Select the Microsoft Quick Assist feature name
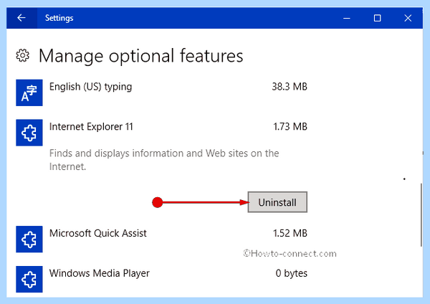The image size is (430, 304). pyautogui.click(x=98, y=233)
